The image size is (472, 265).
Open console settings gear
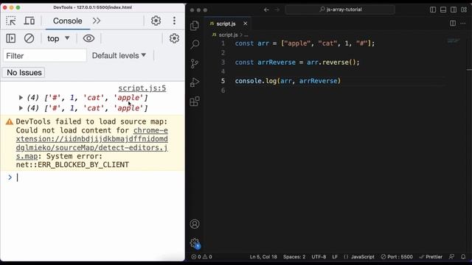[x=174, y=38]
